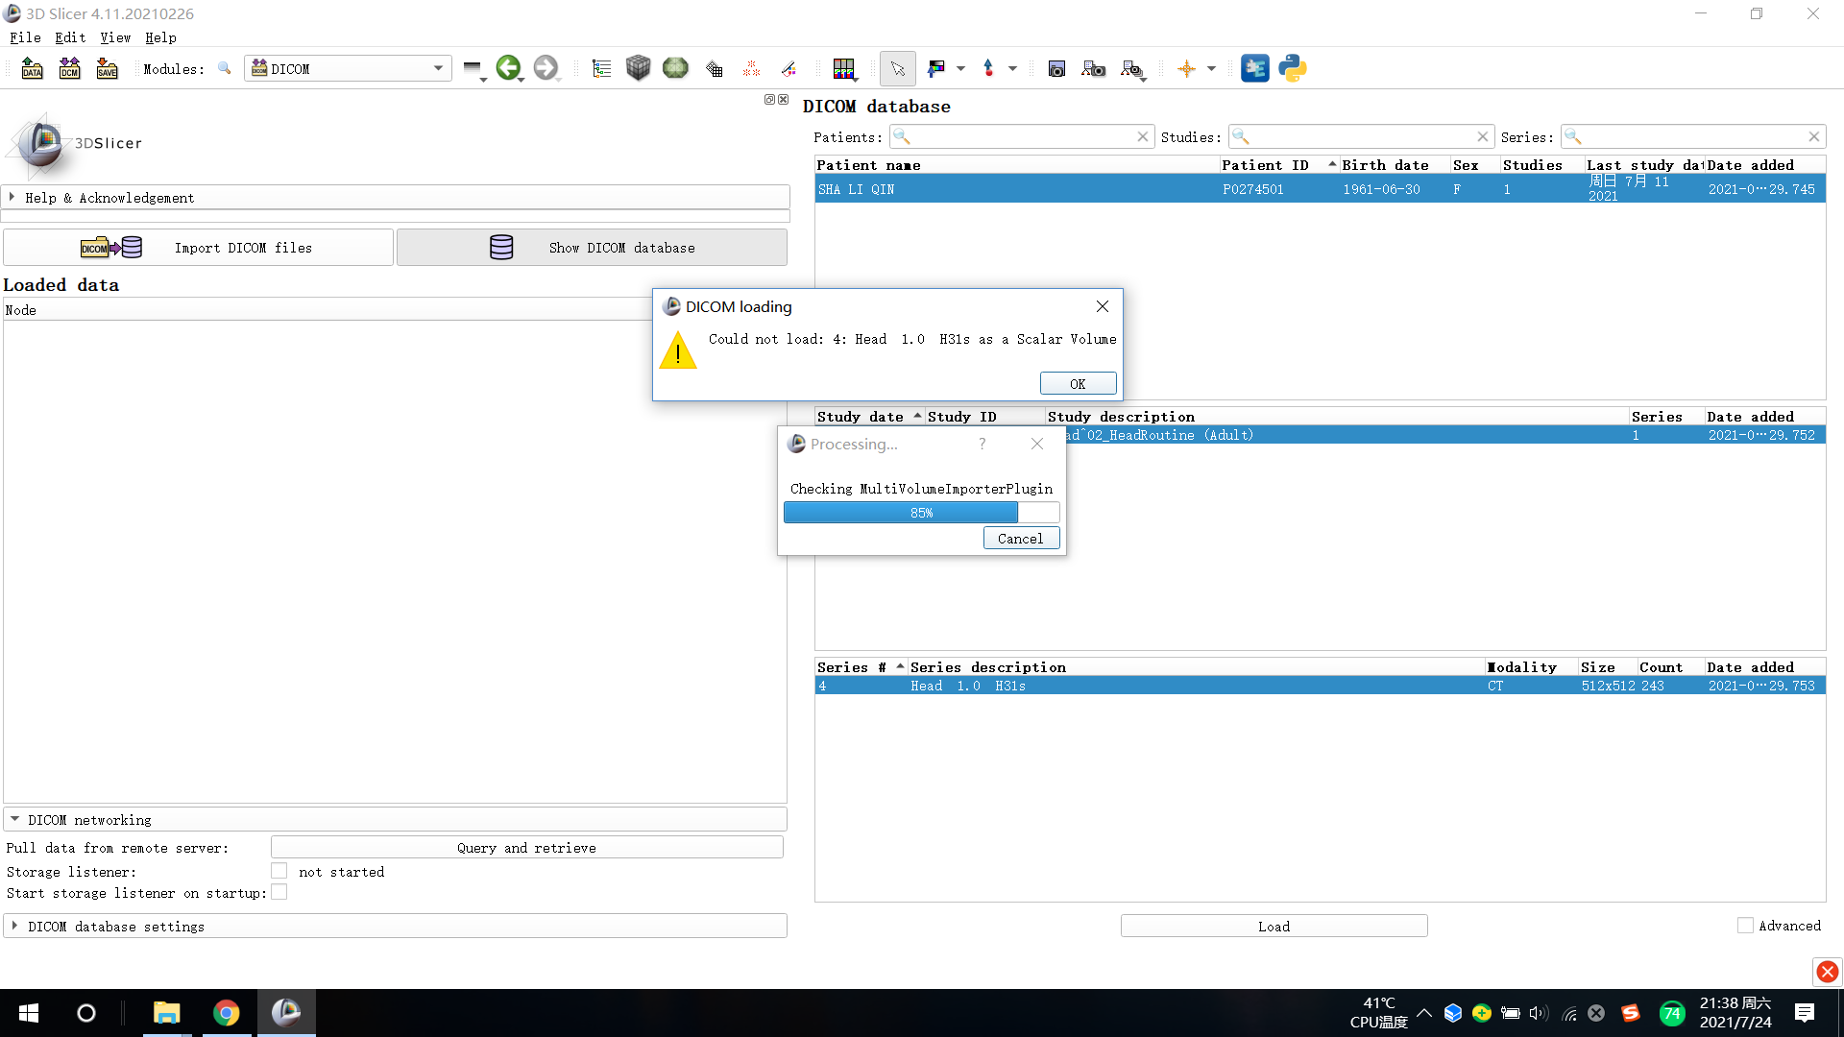Go forward to next module (gray arrow)

point(546,68)
